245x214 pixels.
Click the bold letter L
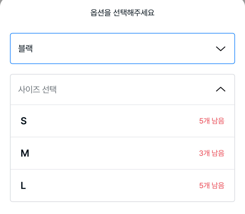pyautogui.click(x=23, y=186)
